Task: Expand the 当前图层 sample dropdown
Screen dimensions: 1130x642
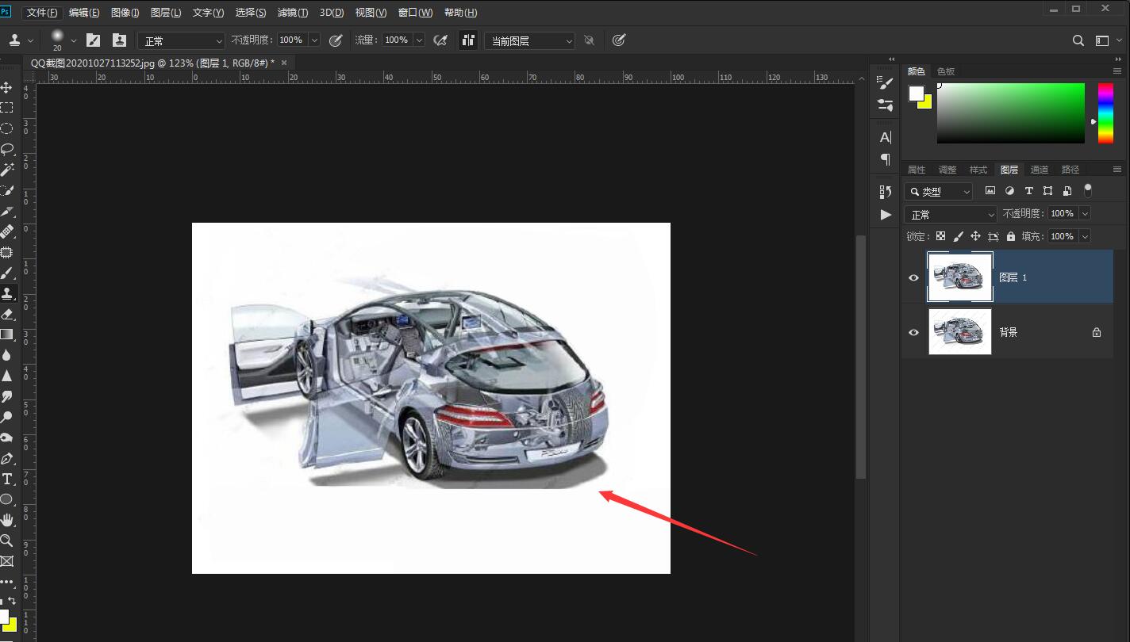Action: [529, 40]
